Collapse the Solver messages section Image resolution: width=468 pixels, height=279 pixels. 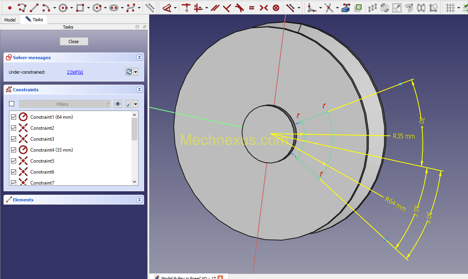point(139,58)
